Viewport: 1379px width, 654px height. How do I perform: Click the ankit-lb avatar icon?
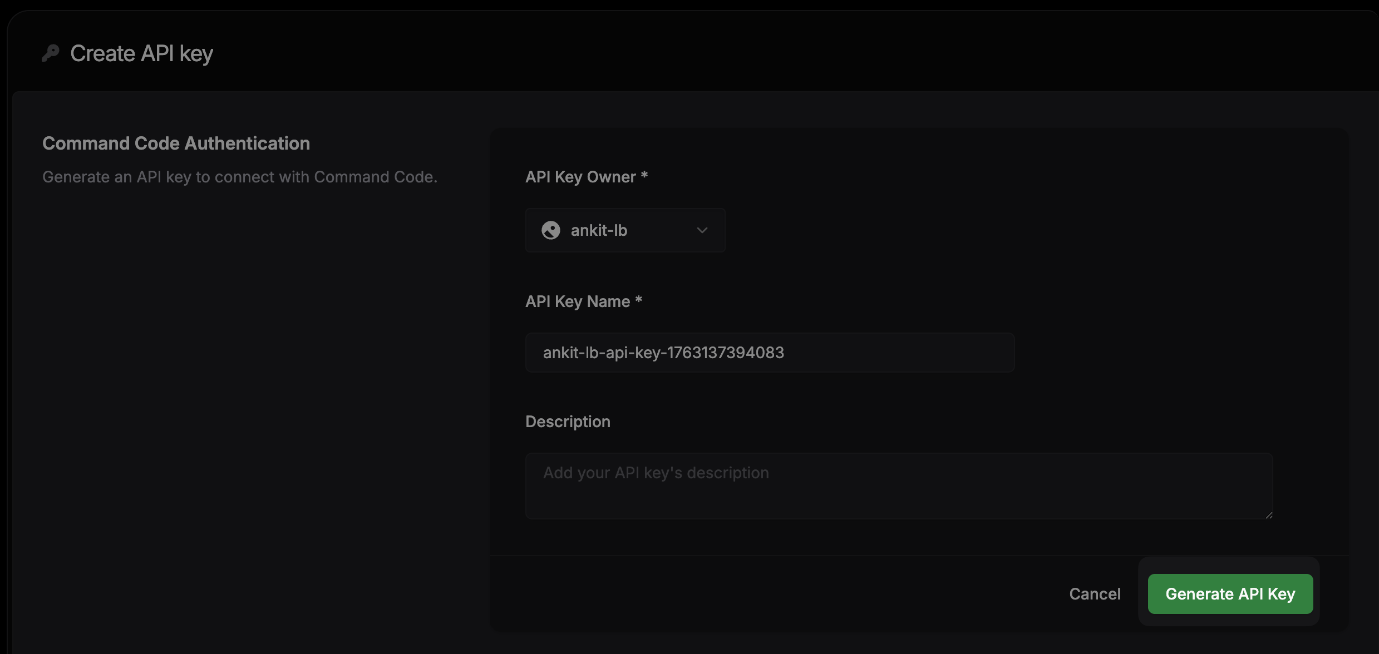pos(551,230)
